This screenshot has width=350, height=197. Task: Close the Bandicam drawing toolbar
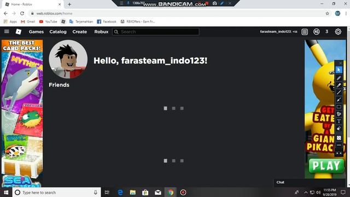click(340, 63)
